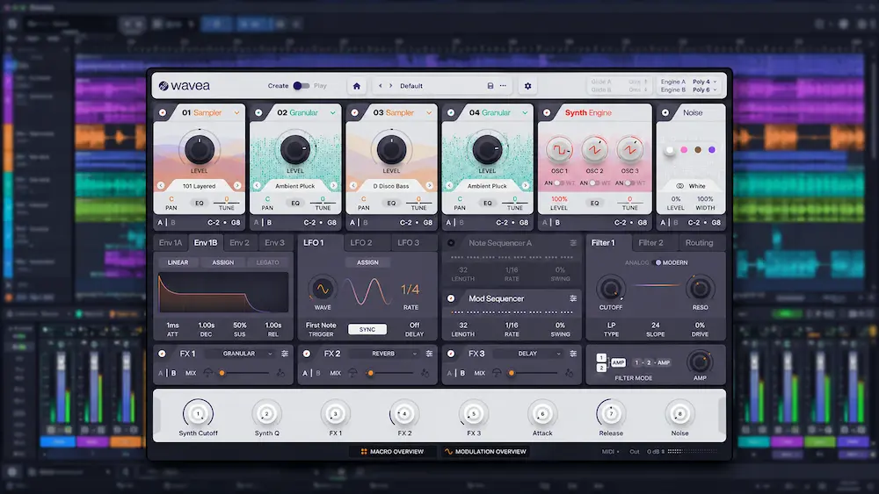Click the OSC 3 waveform knob
Screen dimensions: 879x494
629,150
